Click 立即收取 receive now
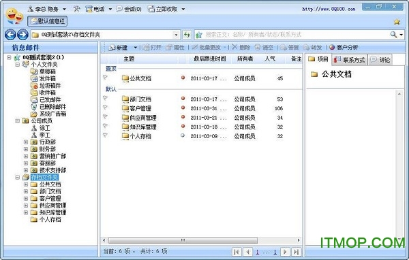The image size is (409, 260). [x=163, y=9]
